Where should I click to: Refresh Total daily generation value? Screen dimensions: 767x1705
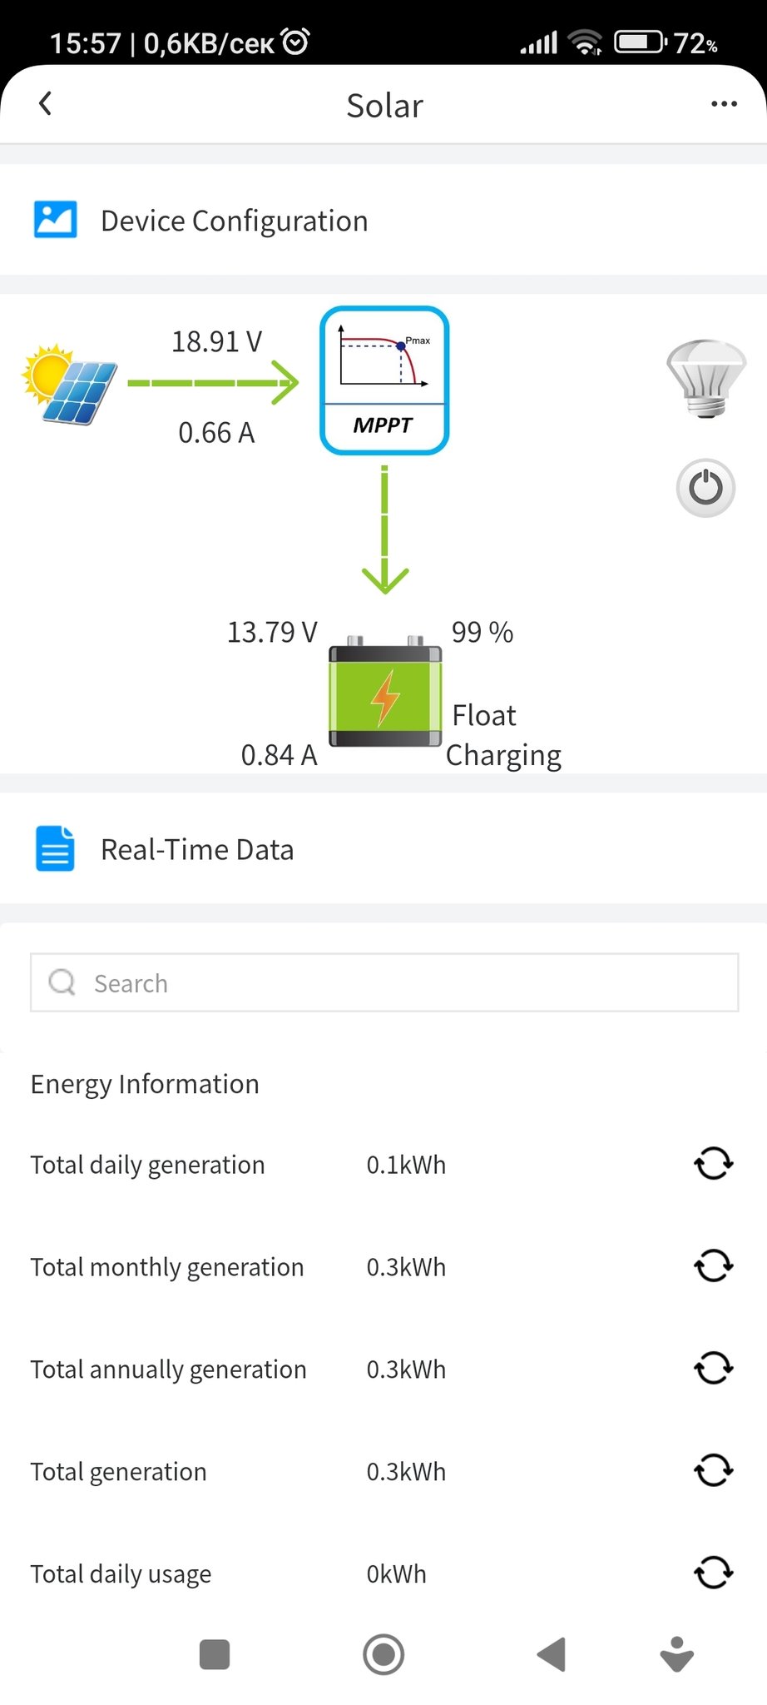coord(713,1164)
